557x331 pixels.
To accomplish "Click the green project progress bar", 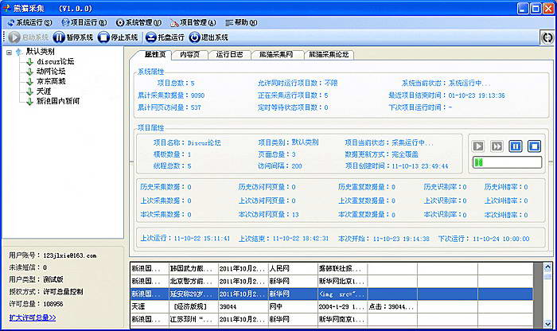I will [x=507, y=162].
